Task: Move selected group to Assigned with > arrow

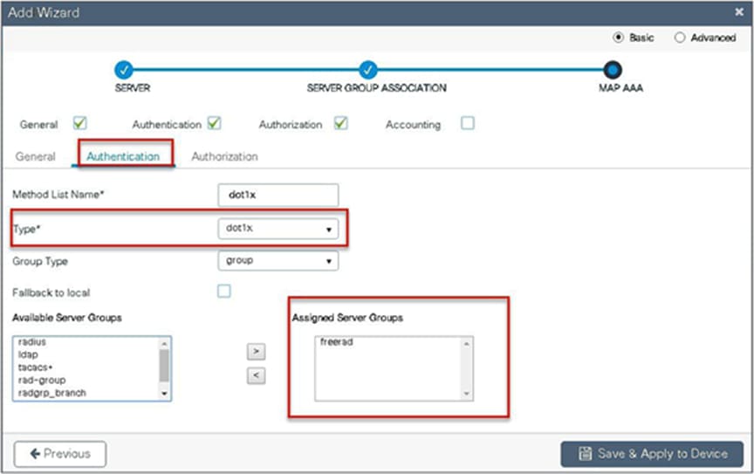Action: click(256, 351)
